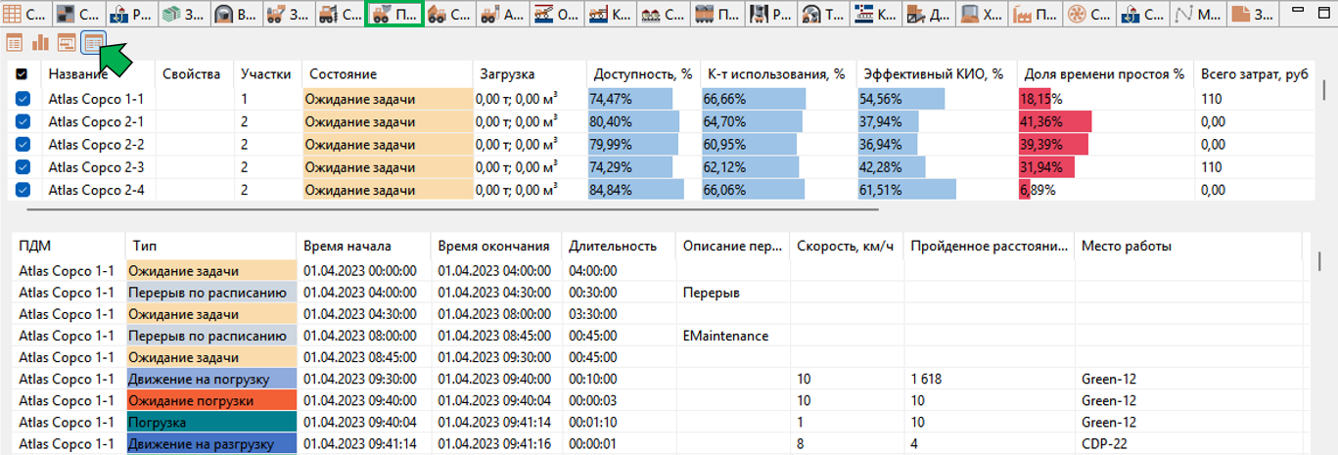Sort by the Название column header

tap(97, 74)
